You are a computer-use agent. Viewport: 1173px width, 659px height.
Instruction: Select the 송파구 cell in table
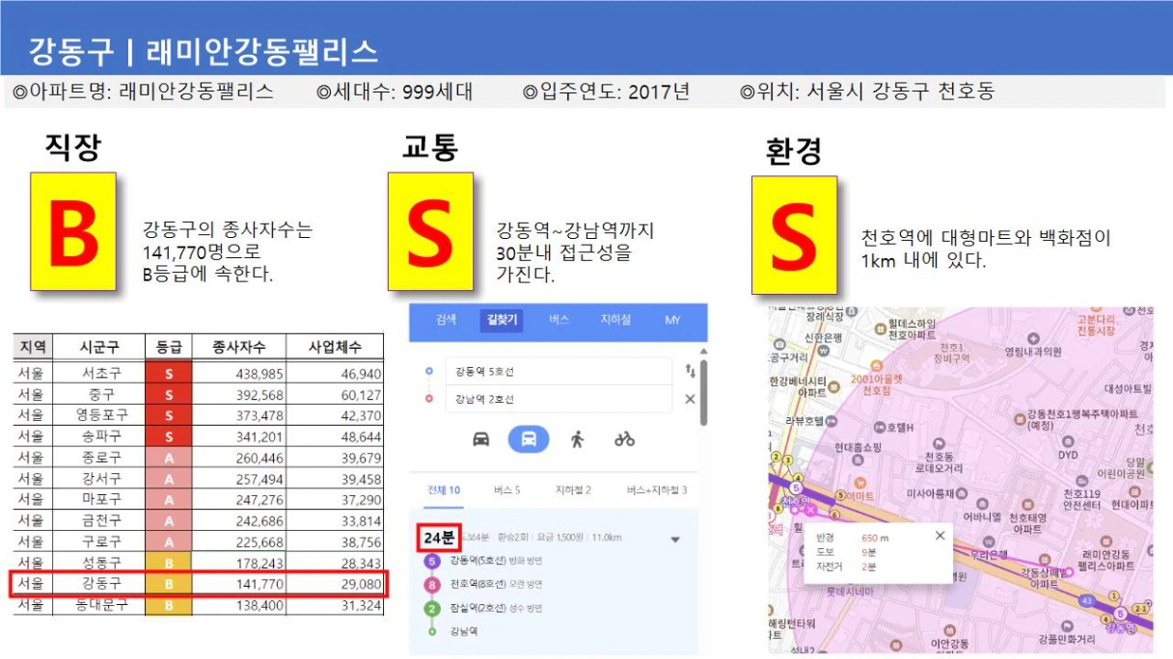(x=98, y=436)
